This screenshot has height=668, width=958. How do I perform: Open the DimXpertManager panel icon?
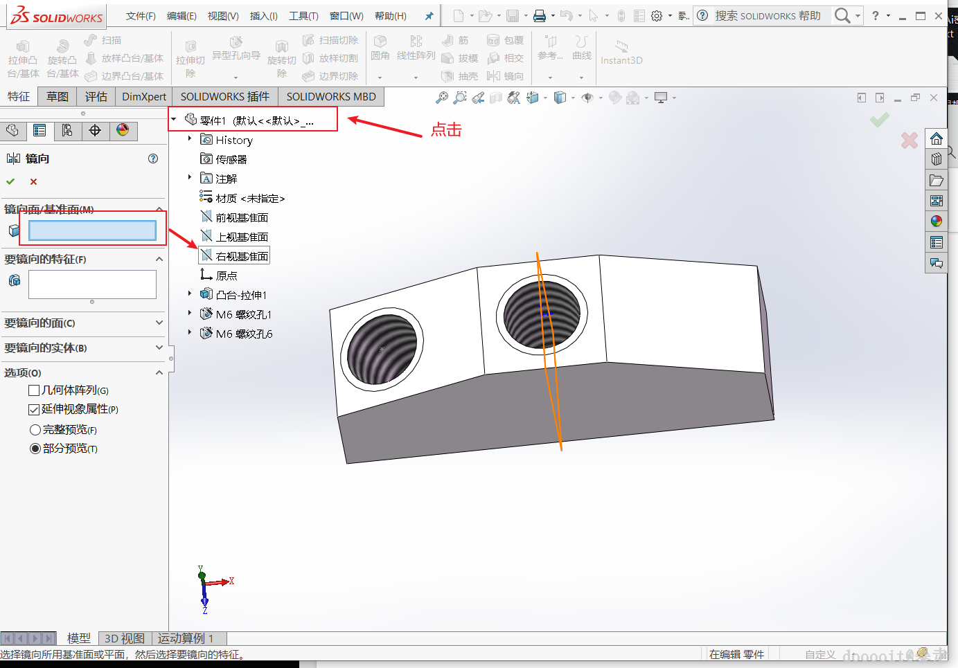95,130
